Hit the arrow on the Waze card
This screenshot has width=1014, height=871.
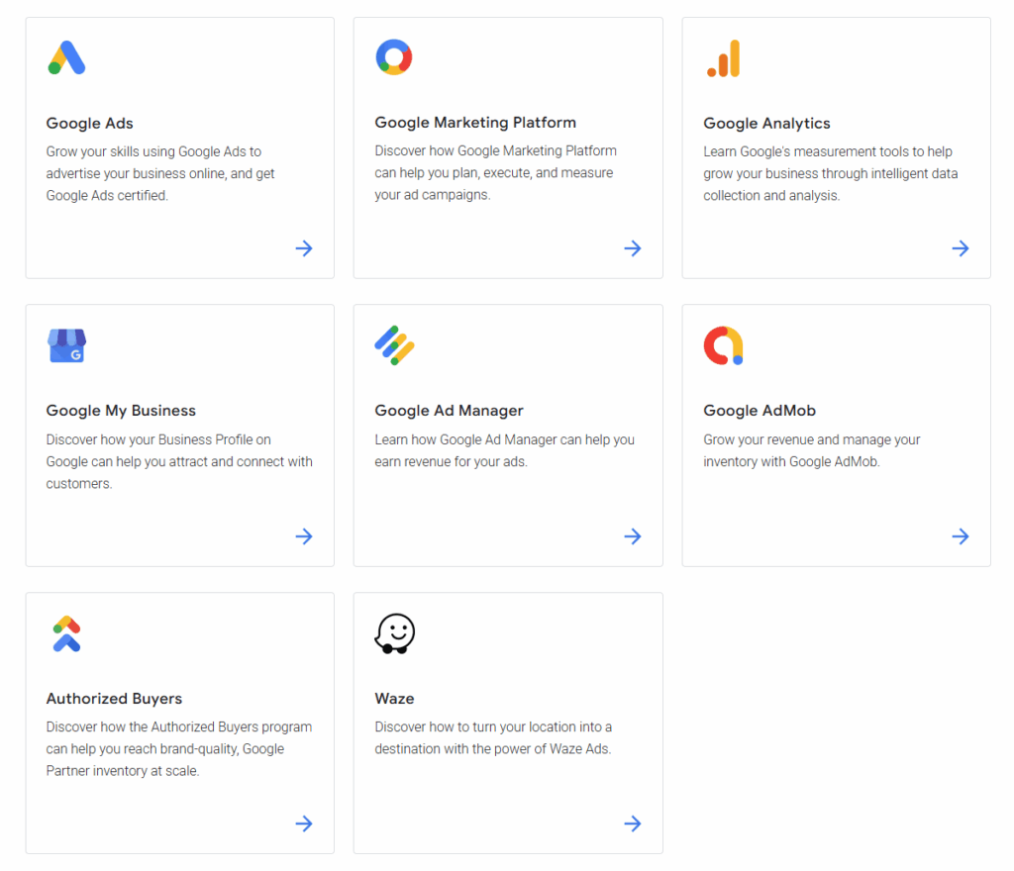(x=633, y=823)
